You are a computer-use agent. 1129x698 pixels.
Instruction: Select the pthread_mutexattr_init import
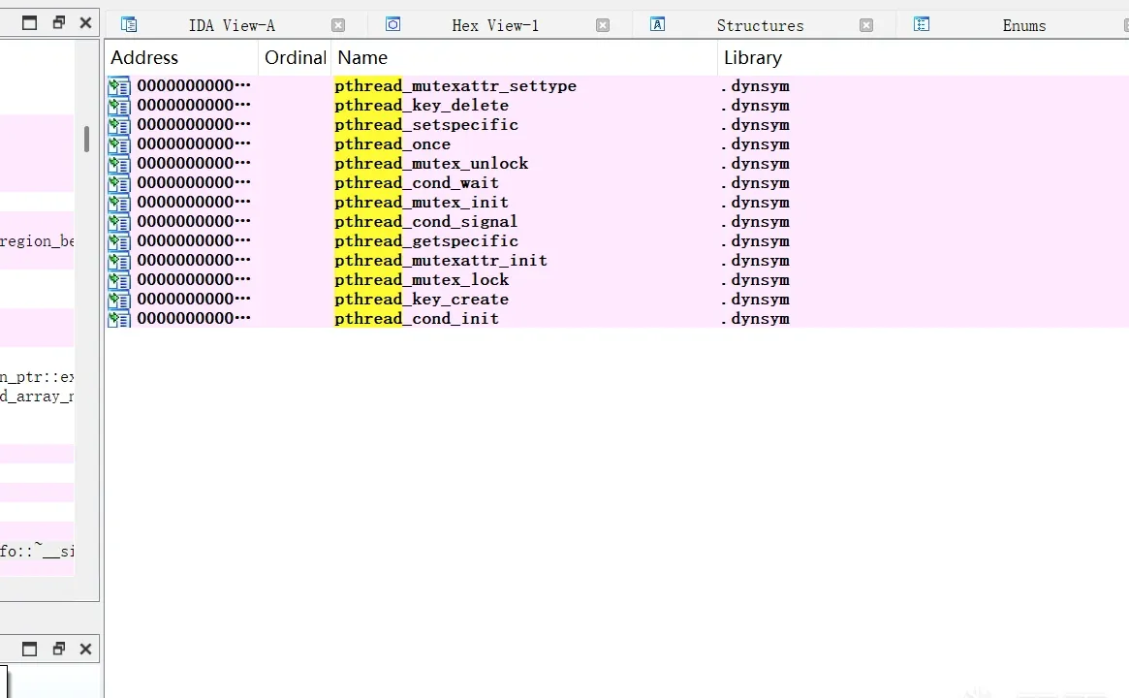coord(617,261)
